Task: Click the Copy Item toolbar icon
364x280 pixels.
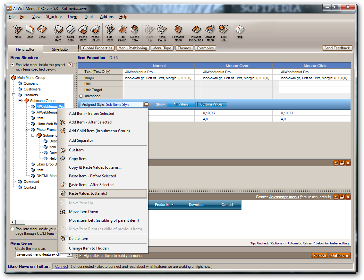Action: click(70, 33)
